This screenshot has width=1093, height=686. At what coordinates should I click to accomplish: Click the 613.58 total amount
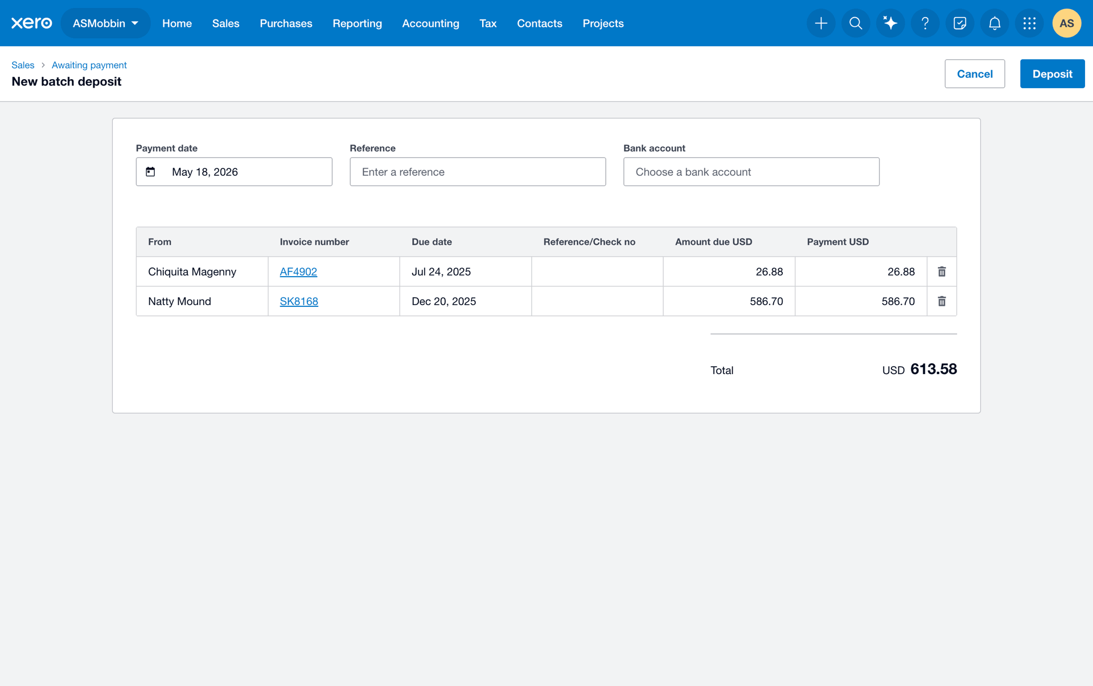point(933,369)
